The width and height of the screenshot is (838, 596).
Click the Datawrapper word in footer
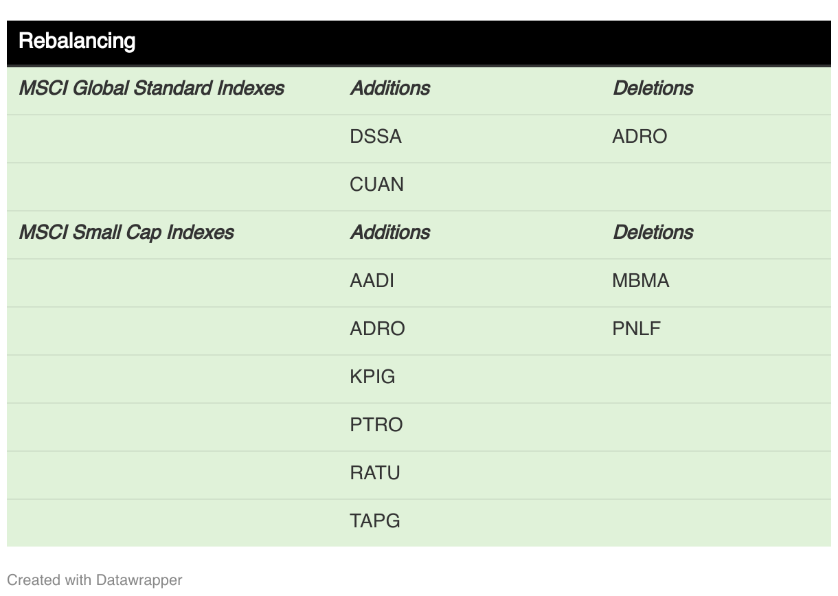[139, 580]
